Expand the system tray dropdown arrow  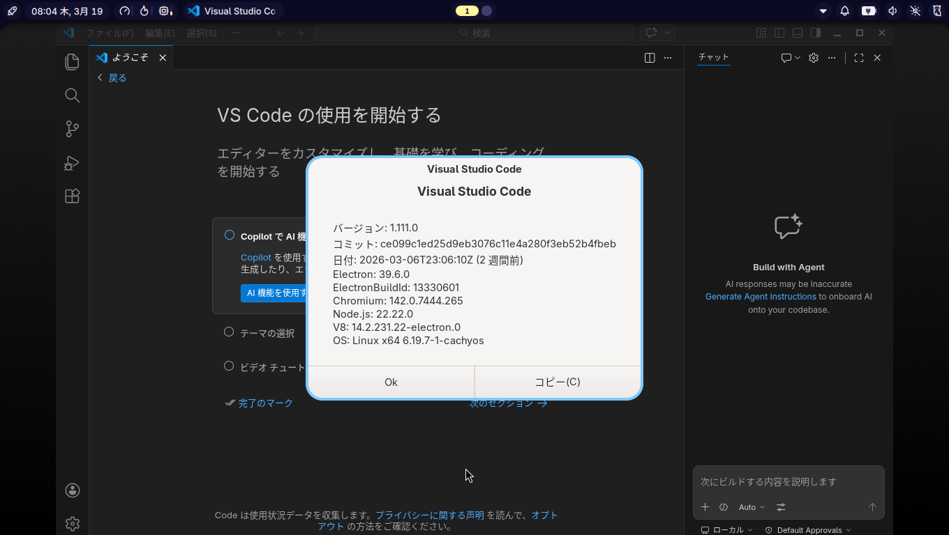823,11
